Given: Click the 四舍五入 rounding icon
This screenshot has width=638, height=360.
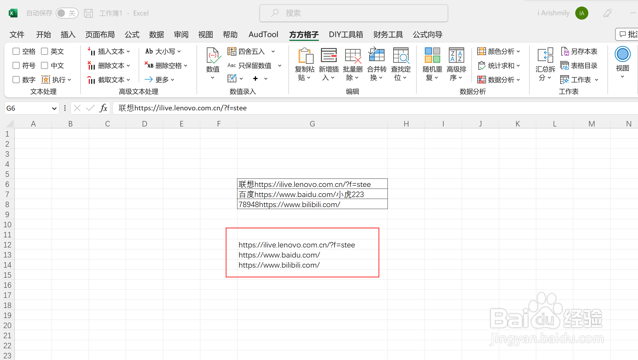Looking at the screenshot, I should pos(232,51).
